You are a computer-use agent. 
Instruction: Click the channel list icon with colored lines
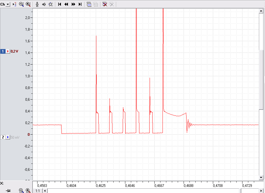click(x=15, y=4)
